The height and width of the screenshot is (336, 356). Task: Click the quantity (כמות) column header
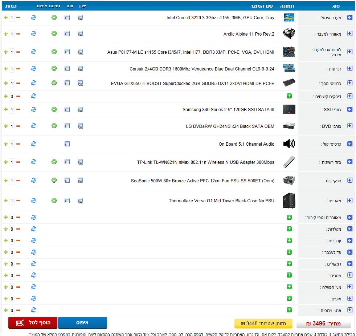pyautogui.click(x=11, y=6)
